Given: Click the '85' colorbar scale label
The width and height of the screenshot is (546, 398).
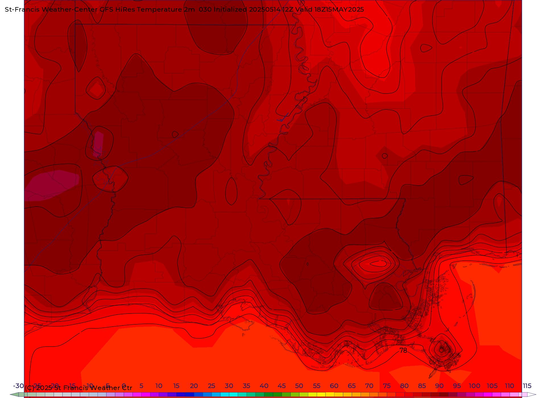Looking at the screenshot, I should [x=422, y=386].
